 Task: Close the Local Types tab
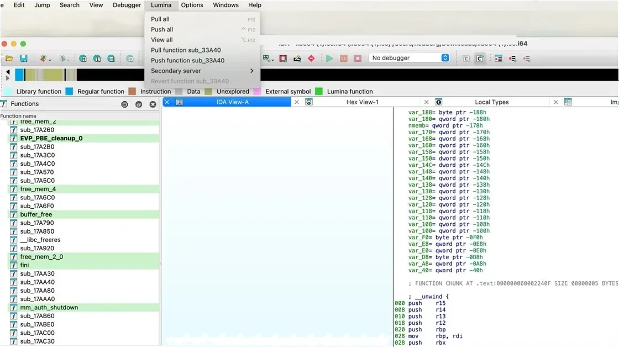(x=426, y=102)
